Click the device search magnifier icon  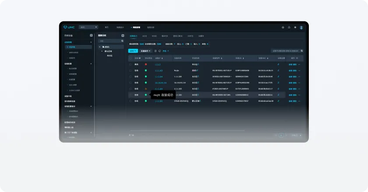click(301, 51)
